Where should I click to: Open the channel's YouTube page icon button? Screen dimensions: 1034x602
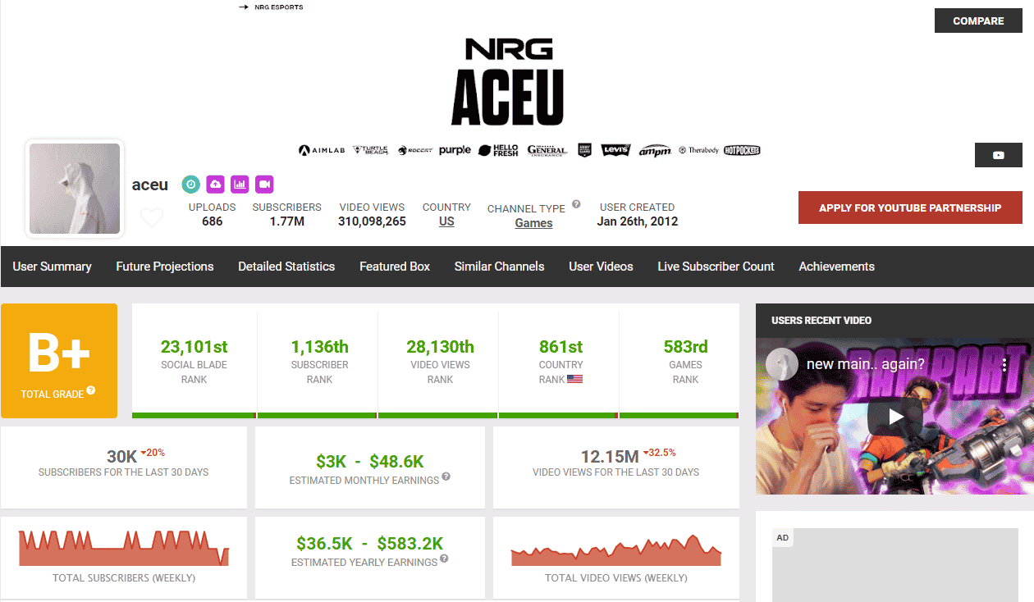pyautogui.click(x=999, y=155)
